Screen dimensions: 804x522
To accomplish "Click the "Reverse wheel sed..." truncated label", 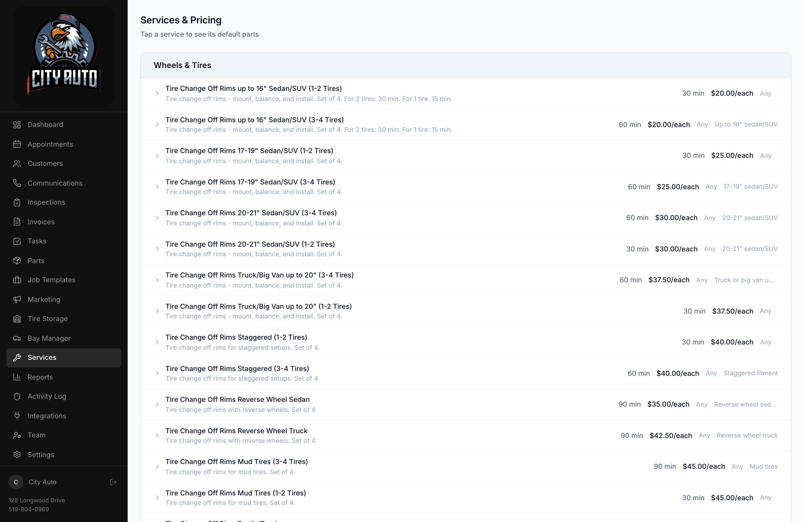I will point(745,405).
